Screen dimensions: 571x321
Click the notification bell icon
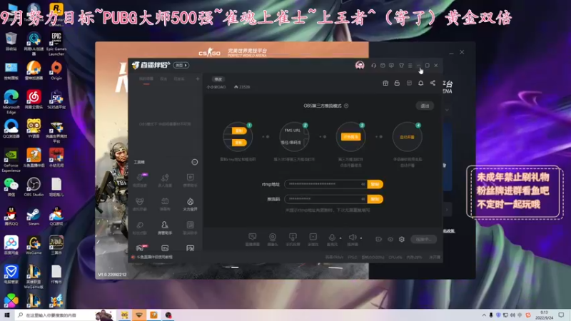click(x=420, y=83)
